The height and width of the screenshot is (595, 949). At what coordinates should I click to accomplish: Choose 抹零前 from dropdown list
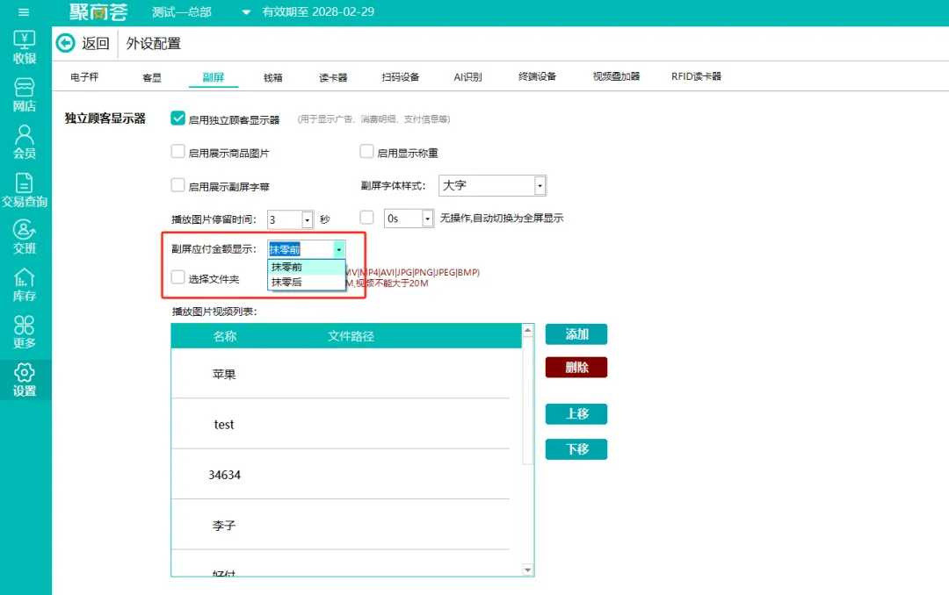click(307, 268)
